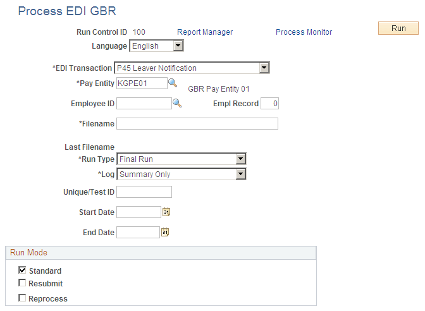This screenshot has height=311, width=425.
Task: Expand the EDI Transaction dropdown
Action: tap(192, 68)
